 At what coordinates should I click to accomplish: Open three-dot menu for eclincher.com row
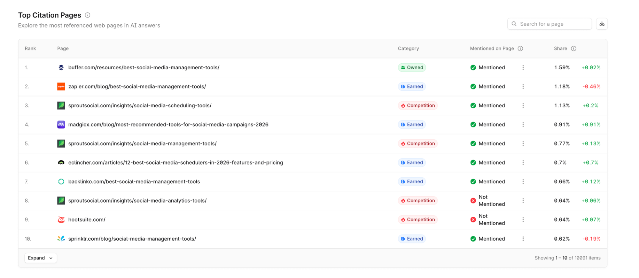[523, 163]
